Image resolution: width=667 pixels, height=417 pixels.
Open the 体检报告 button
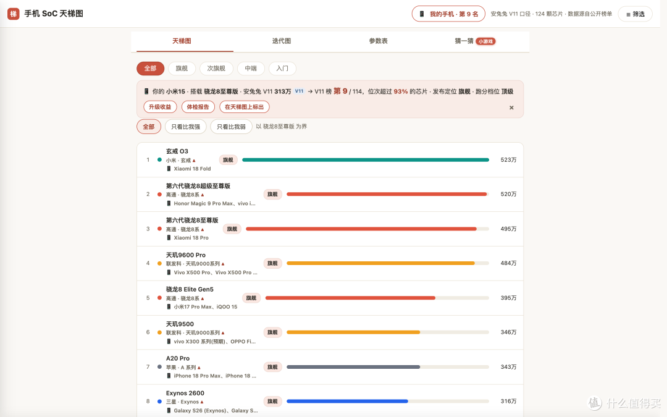point(198,107)
